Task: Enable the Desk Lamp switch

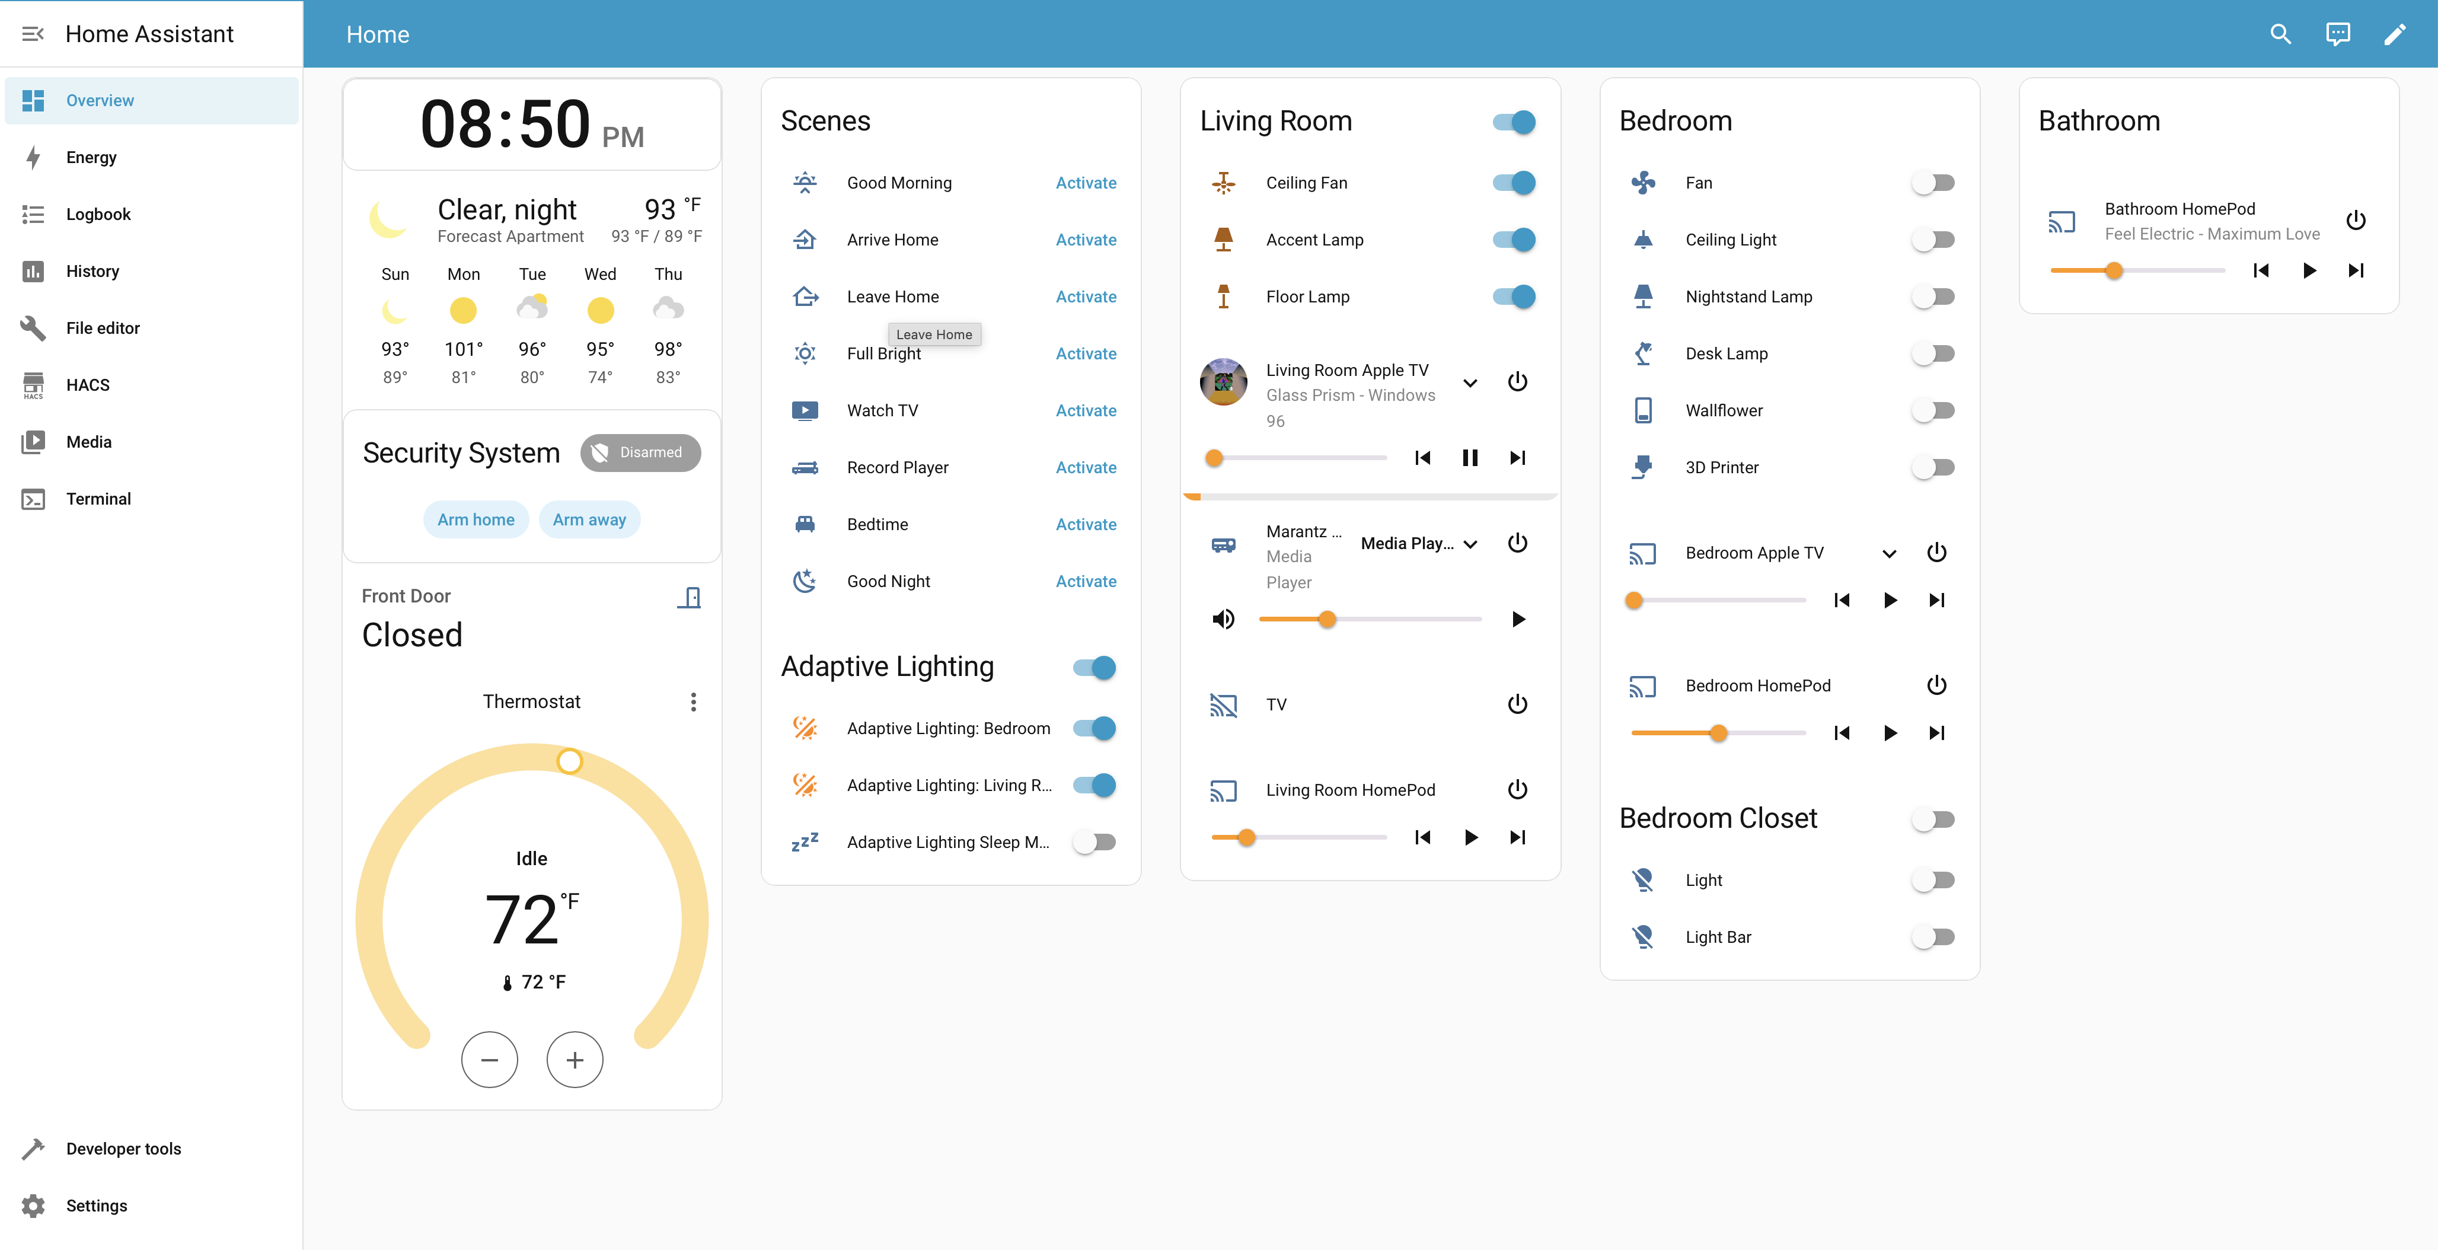Action: [1933, 353]
